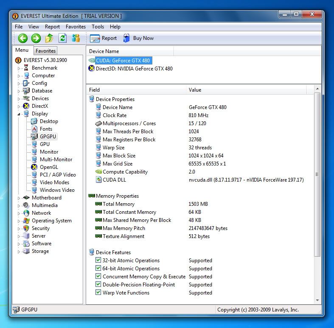Click the Desktop icon under Display
Viewport: 334px width, 328px height.
(x=34, y=121)
